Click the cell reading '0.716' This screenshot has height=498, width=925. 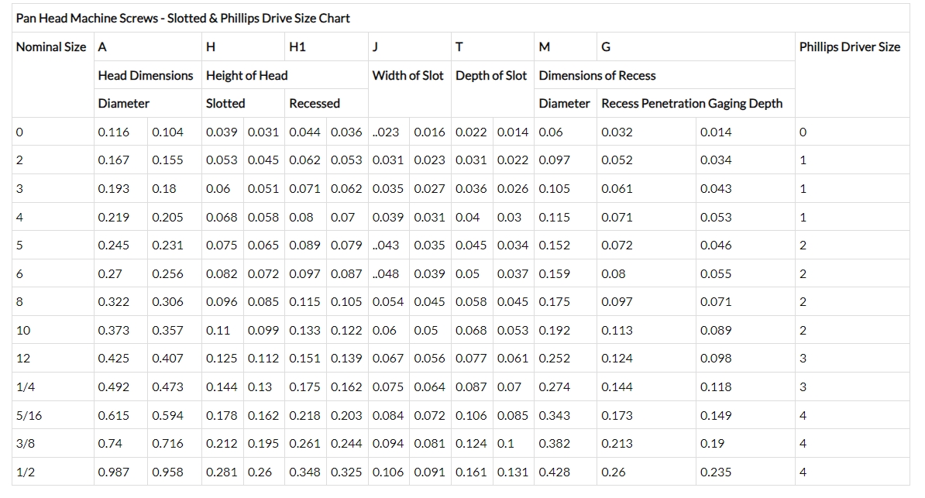point(167,443)
